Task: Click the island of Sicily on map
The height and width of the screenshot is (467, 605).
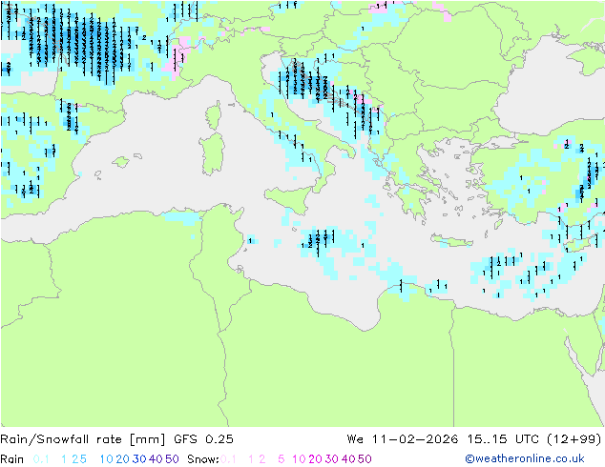Action: pos(288,199)
